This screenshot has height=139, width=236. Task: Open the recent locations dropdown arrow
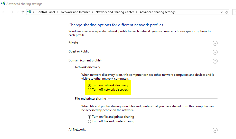click(x=17, y=12)
